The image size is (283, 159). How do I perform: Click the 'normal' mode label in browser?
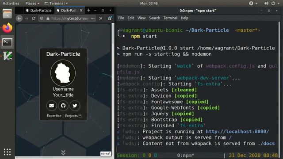click(106, 153)
